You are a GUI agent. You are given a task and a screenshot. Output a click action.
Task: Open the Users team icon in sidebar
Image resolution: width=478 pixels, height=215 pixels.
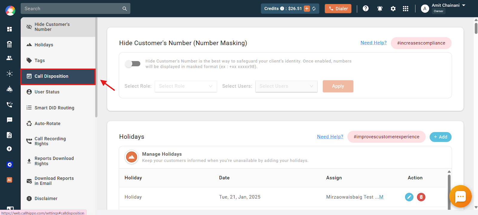pos(10,58)
